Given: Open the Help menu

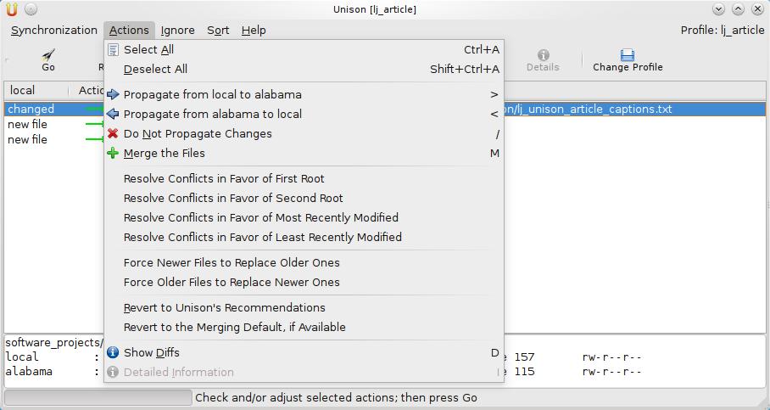Looking at the screenshot, I should pyautogui.click(x=254, y=30).
